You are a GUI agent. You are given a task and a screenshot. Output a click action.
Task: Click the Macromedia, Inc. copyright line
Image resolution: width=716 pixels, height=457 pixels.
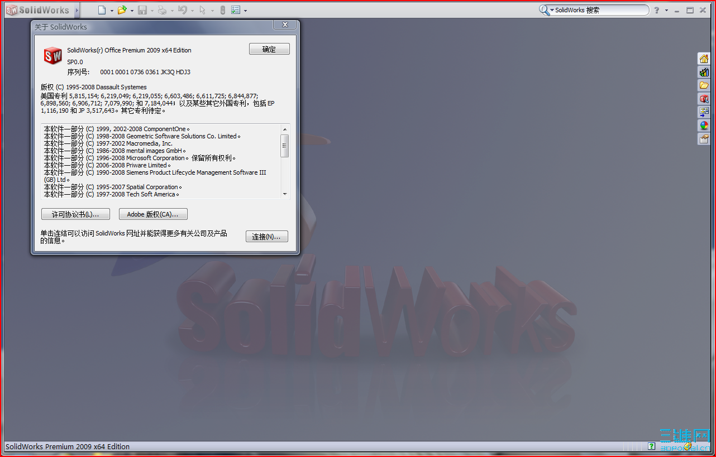click(x=108, y=143)
